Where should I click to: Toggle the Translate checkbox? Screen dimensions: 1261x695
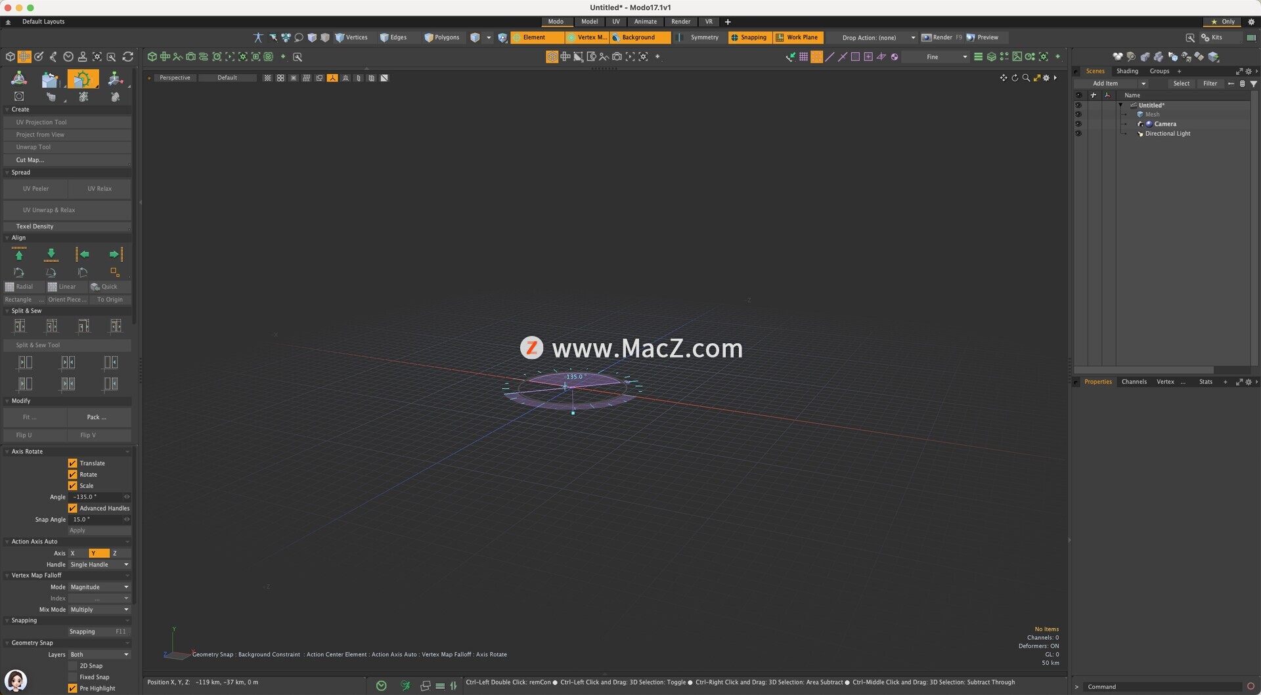click(73, 463)
